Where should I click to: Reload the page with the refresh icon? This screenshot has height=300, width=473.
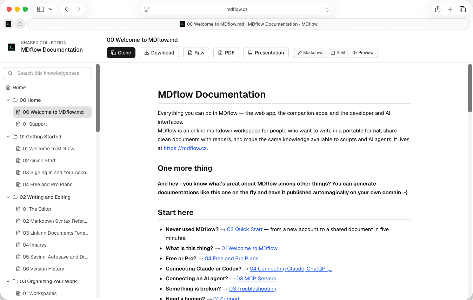click(327, 9)
